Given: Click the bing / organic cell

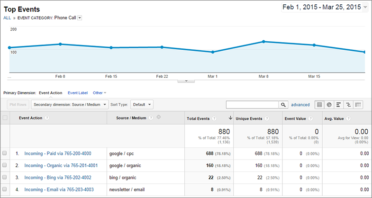Looking at the screenshot, I should (123, 178).
